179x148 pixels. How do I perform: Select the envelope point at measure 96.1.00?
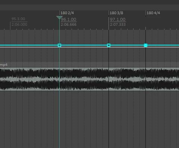[59, 45]
